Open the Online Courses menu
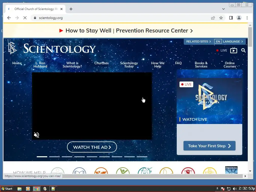 click(x=230, y=65)
